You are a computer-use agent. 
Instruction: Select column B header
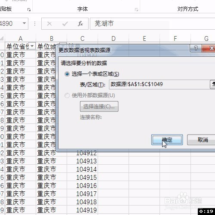(x=52, y=38)
